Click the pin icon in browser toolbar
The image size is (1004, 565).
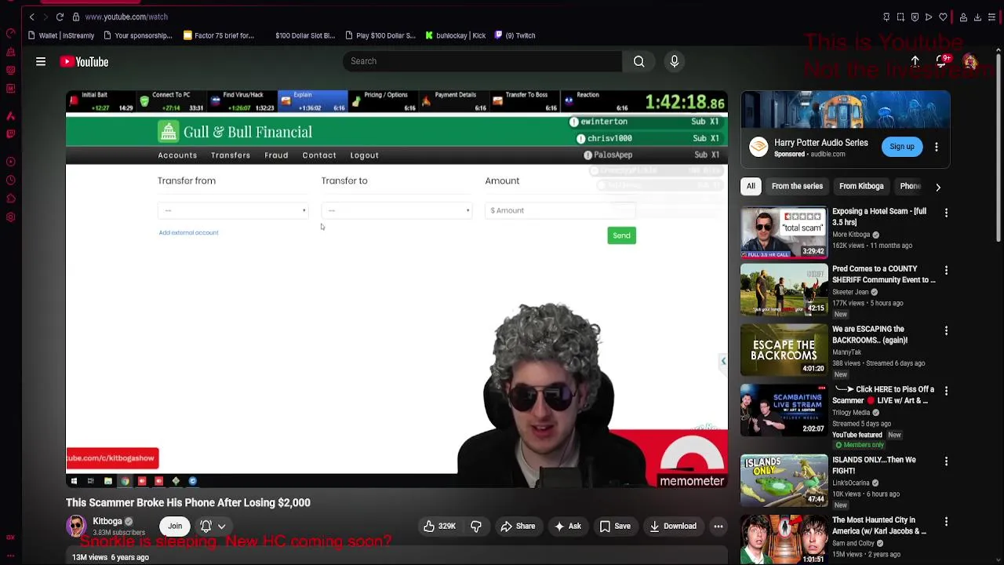coord(886,16)
